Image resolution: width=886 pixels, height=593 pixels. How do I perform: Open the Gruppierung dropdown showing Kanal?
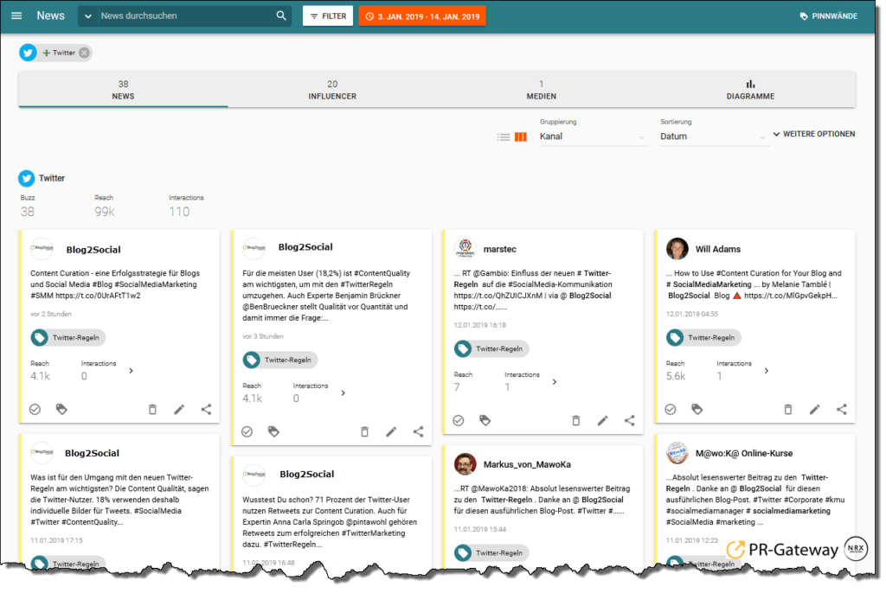(x=592, y=137)
